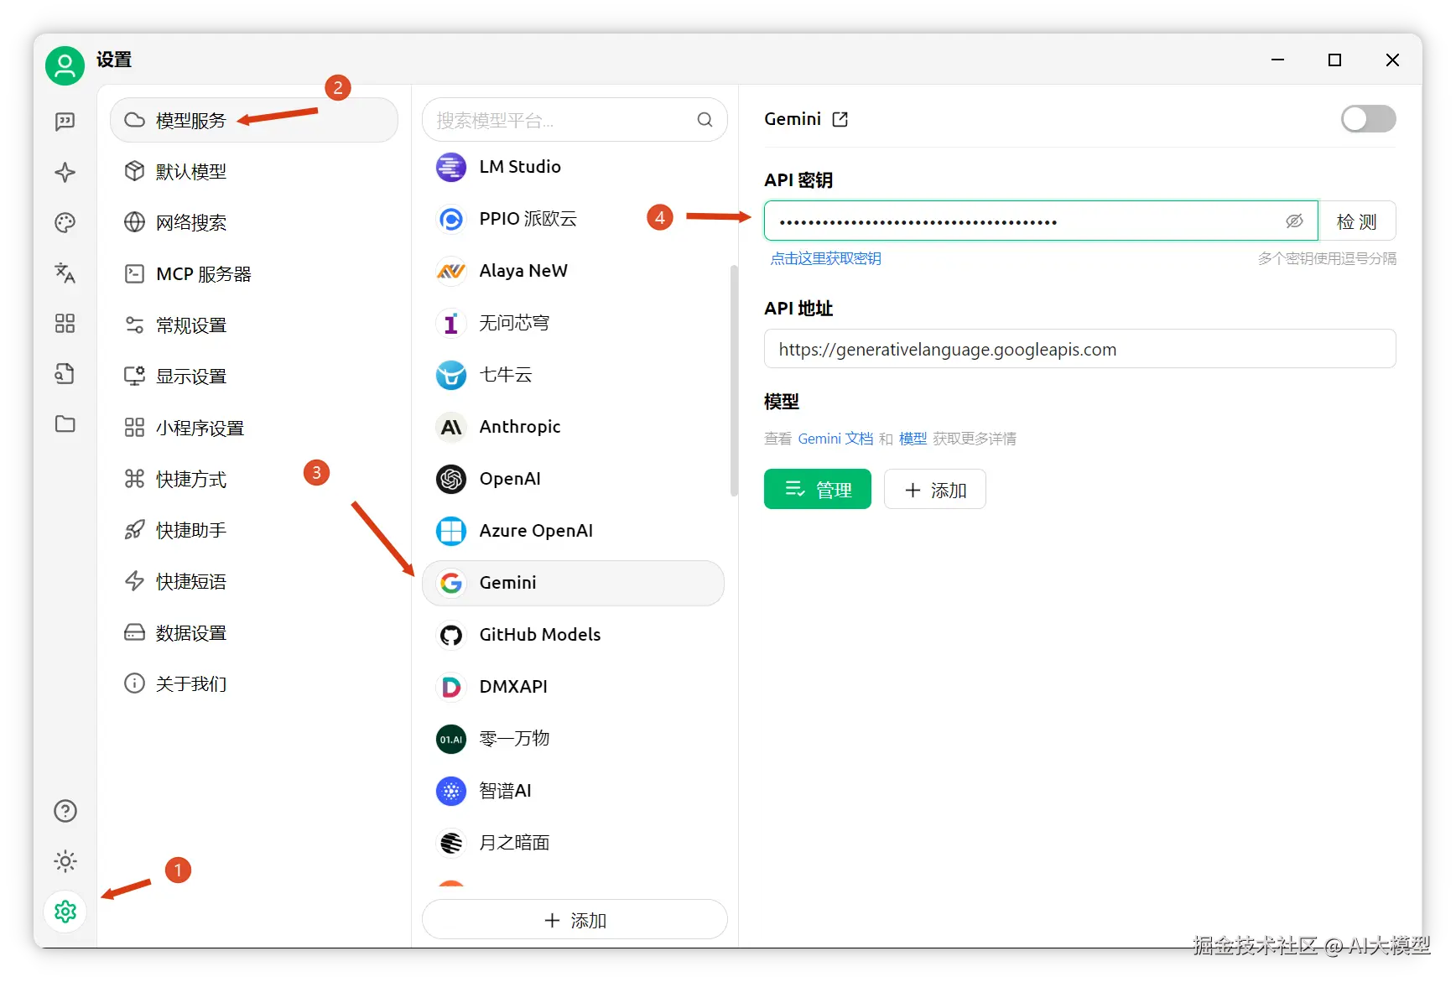
Task: Click the OpenAI provider logo
Action: (x=451, y=479)
